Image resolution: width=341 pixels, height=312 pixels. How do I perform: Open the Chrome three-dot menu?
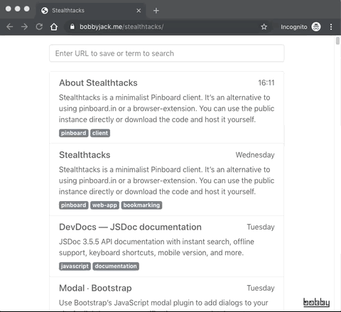[331, 27]
